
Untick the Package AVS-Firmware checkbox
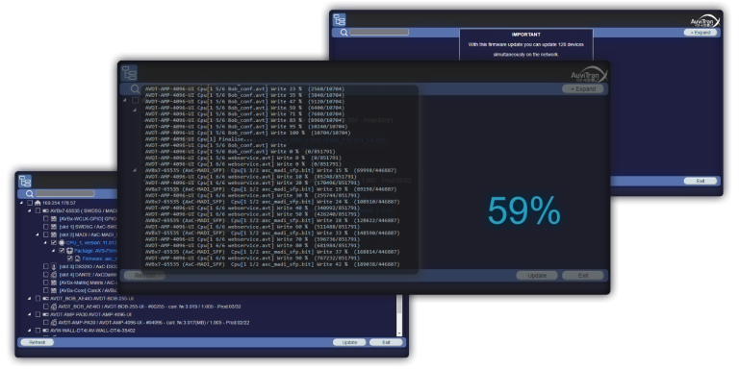pyautogui.click(x=62, y=251)
